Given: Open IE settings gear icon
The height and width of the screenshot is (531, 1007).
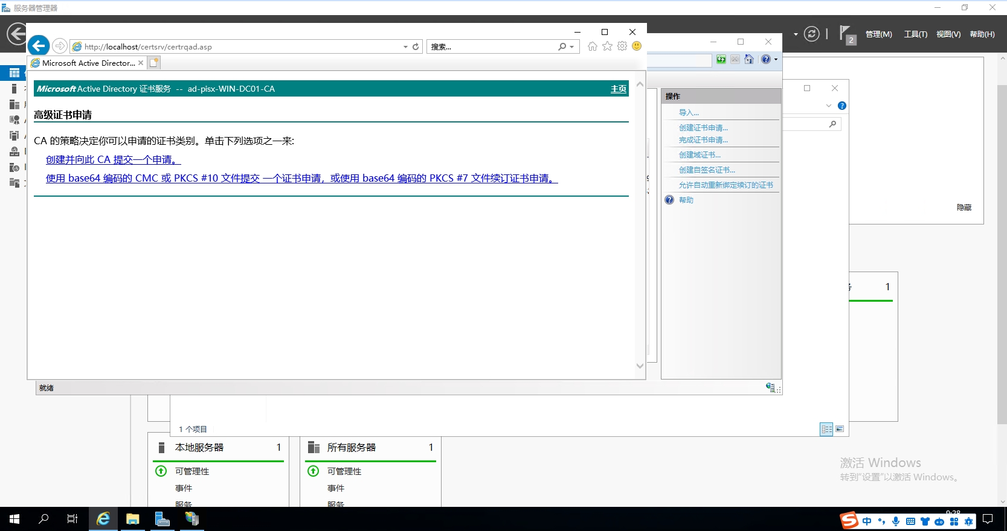Looking at the screenshot, I should coord(622,46).
